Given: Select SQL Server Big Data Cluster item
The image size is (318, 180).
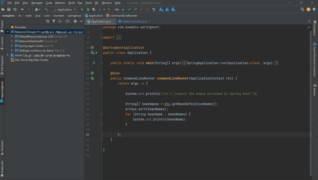Looking at the screenshot, I should 31,60.
